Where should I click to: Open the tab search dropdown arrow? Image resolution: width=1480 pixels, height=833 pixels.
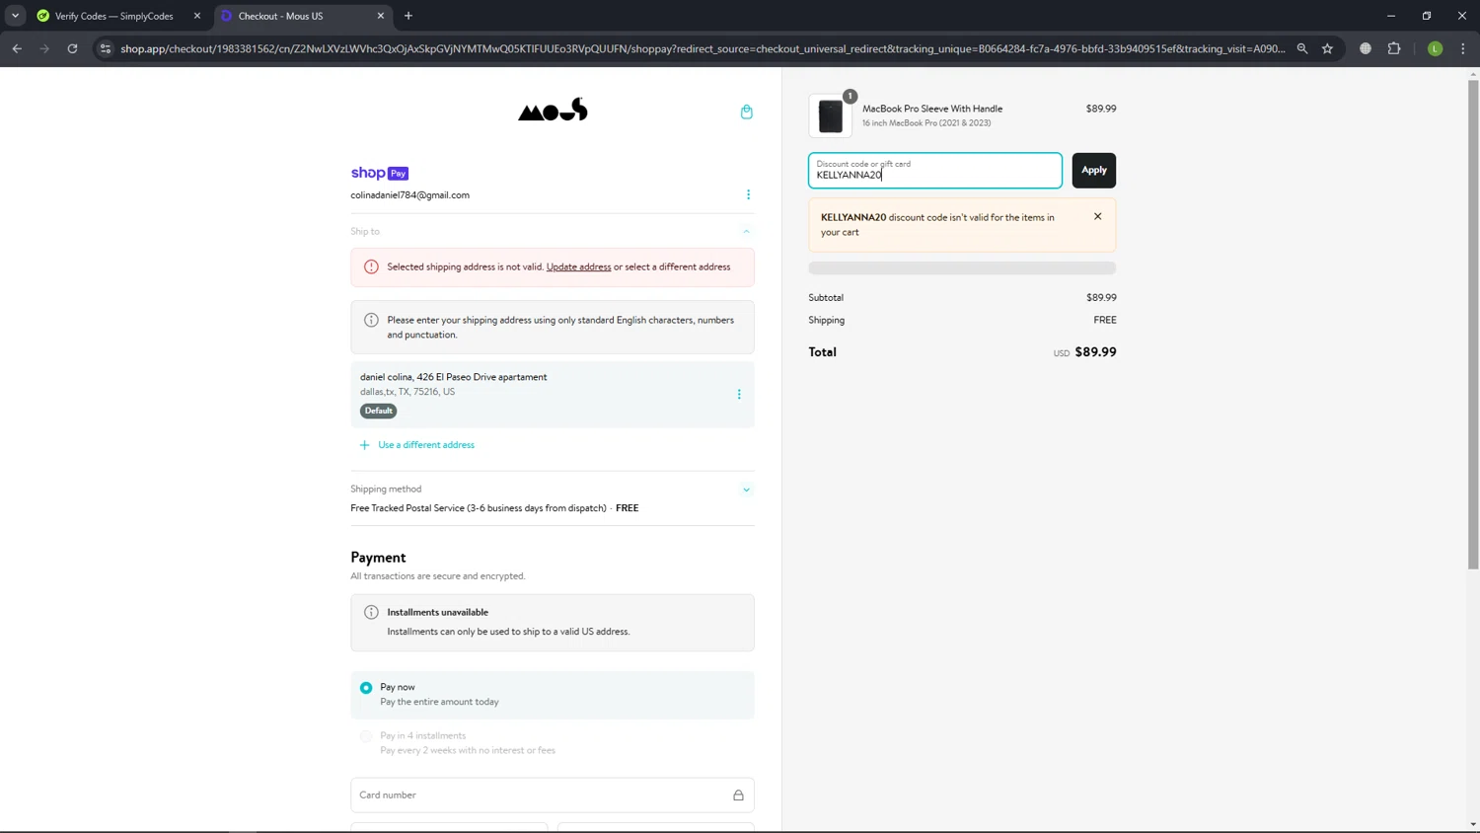pyautogui.click(x=15, y=16)
